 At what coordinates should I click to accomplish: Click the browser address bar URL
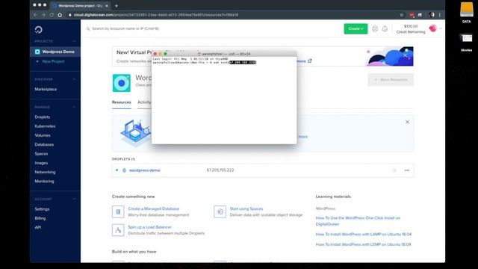156,15
